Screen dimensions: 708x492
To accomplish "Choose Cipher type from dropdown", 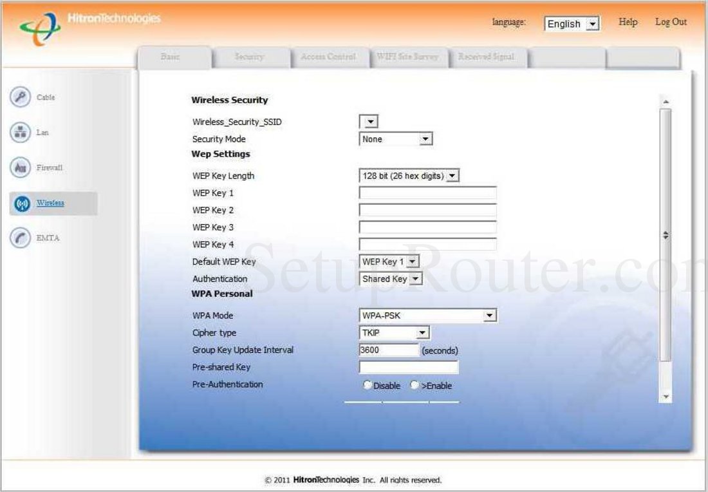I will click(394, 333).
